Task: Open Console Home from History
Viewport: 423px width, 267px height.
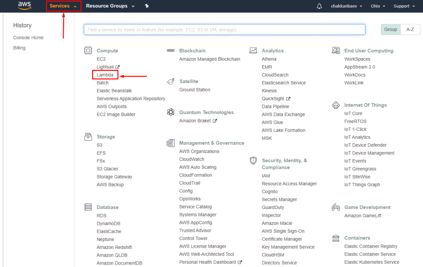Action: 28,38
